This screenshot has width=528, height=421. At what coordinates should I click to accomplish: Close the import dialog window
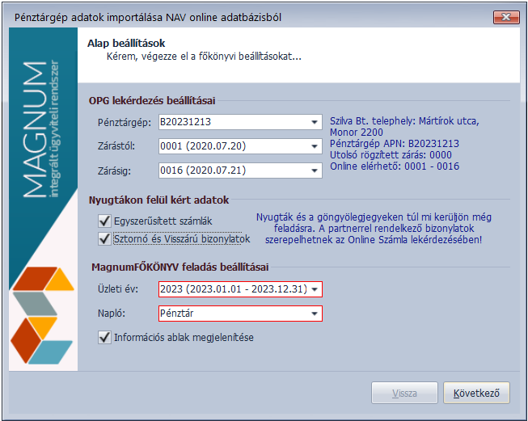click(x=506, y=17)
